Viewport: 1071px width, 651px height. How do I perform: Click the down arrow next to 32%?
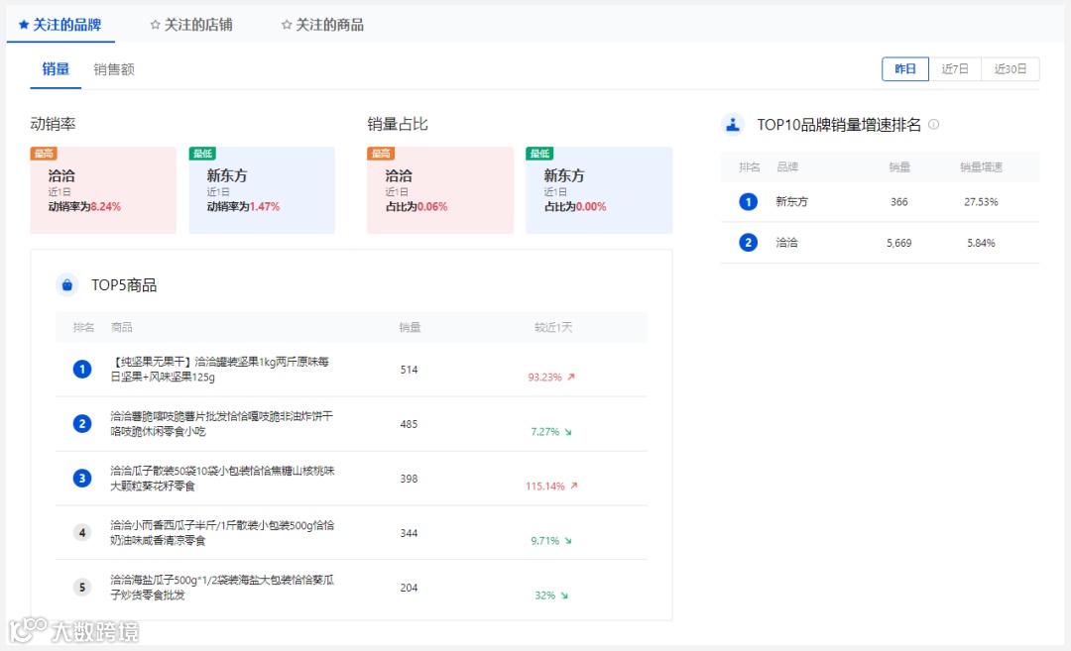pos(564,596)
